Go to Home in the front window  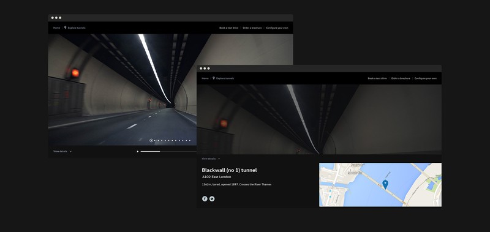pos(205,78)
